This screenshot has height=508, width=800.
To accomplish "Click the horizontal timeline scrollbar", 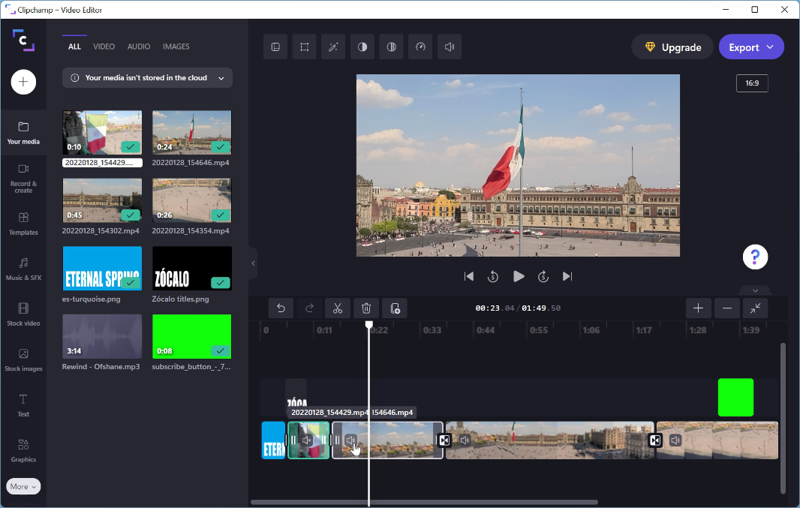I will [424, 502].
